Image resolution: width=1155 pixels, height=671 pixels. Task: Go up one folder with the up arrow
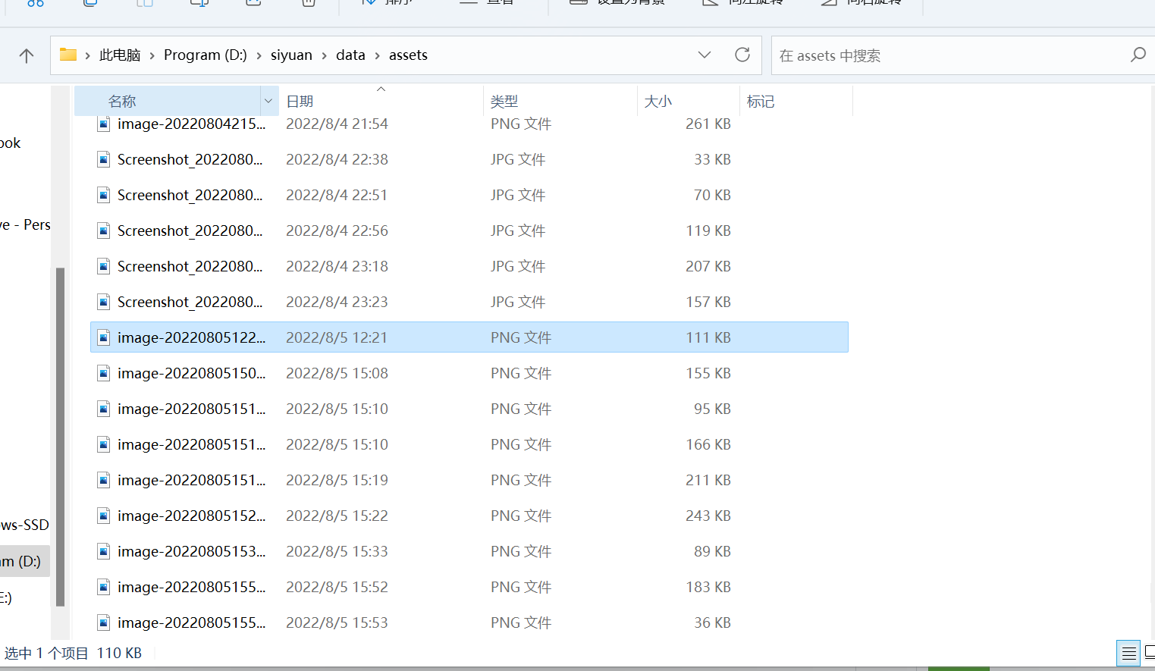coord(27,55)
